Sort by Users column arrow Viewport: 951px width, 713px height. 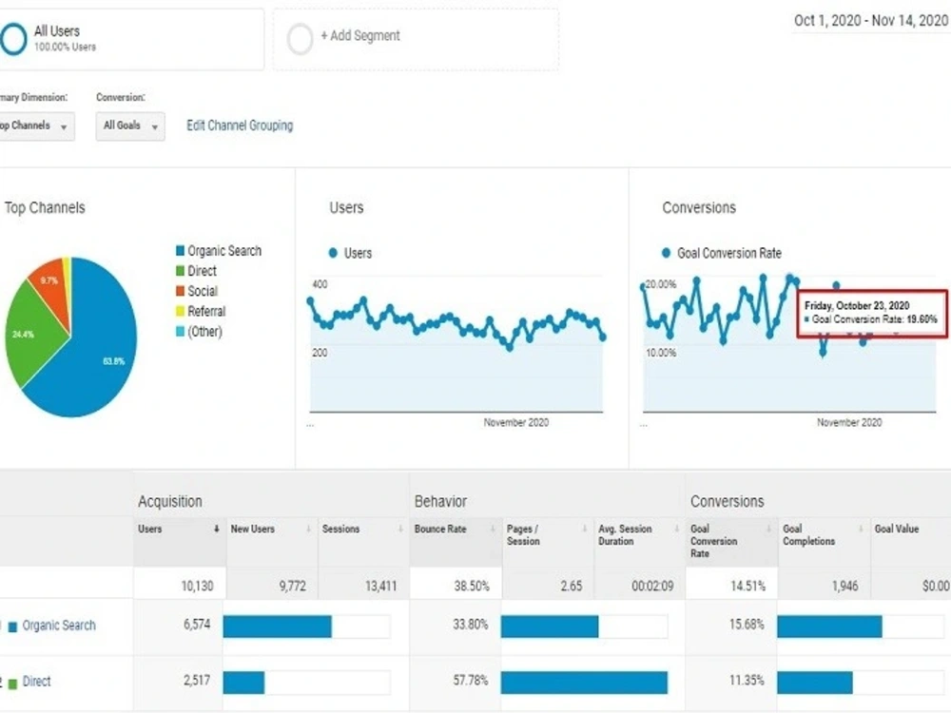[x=217, y=530]
